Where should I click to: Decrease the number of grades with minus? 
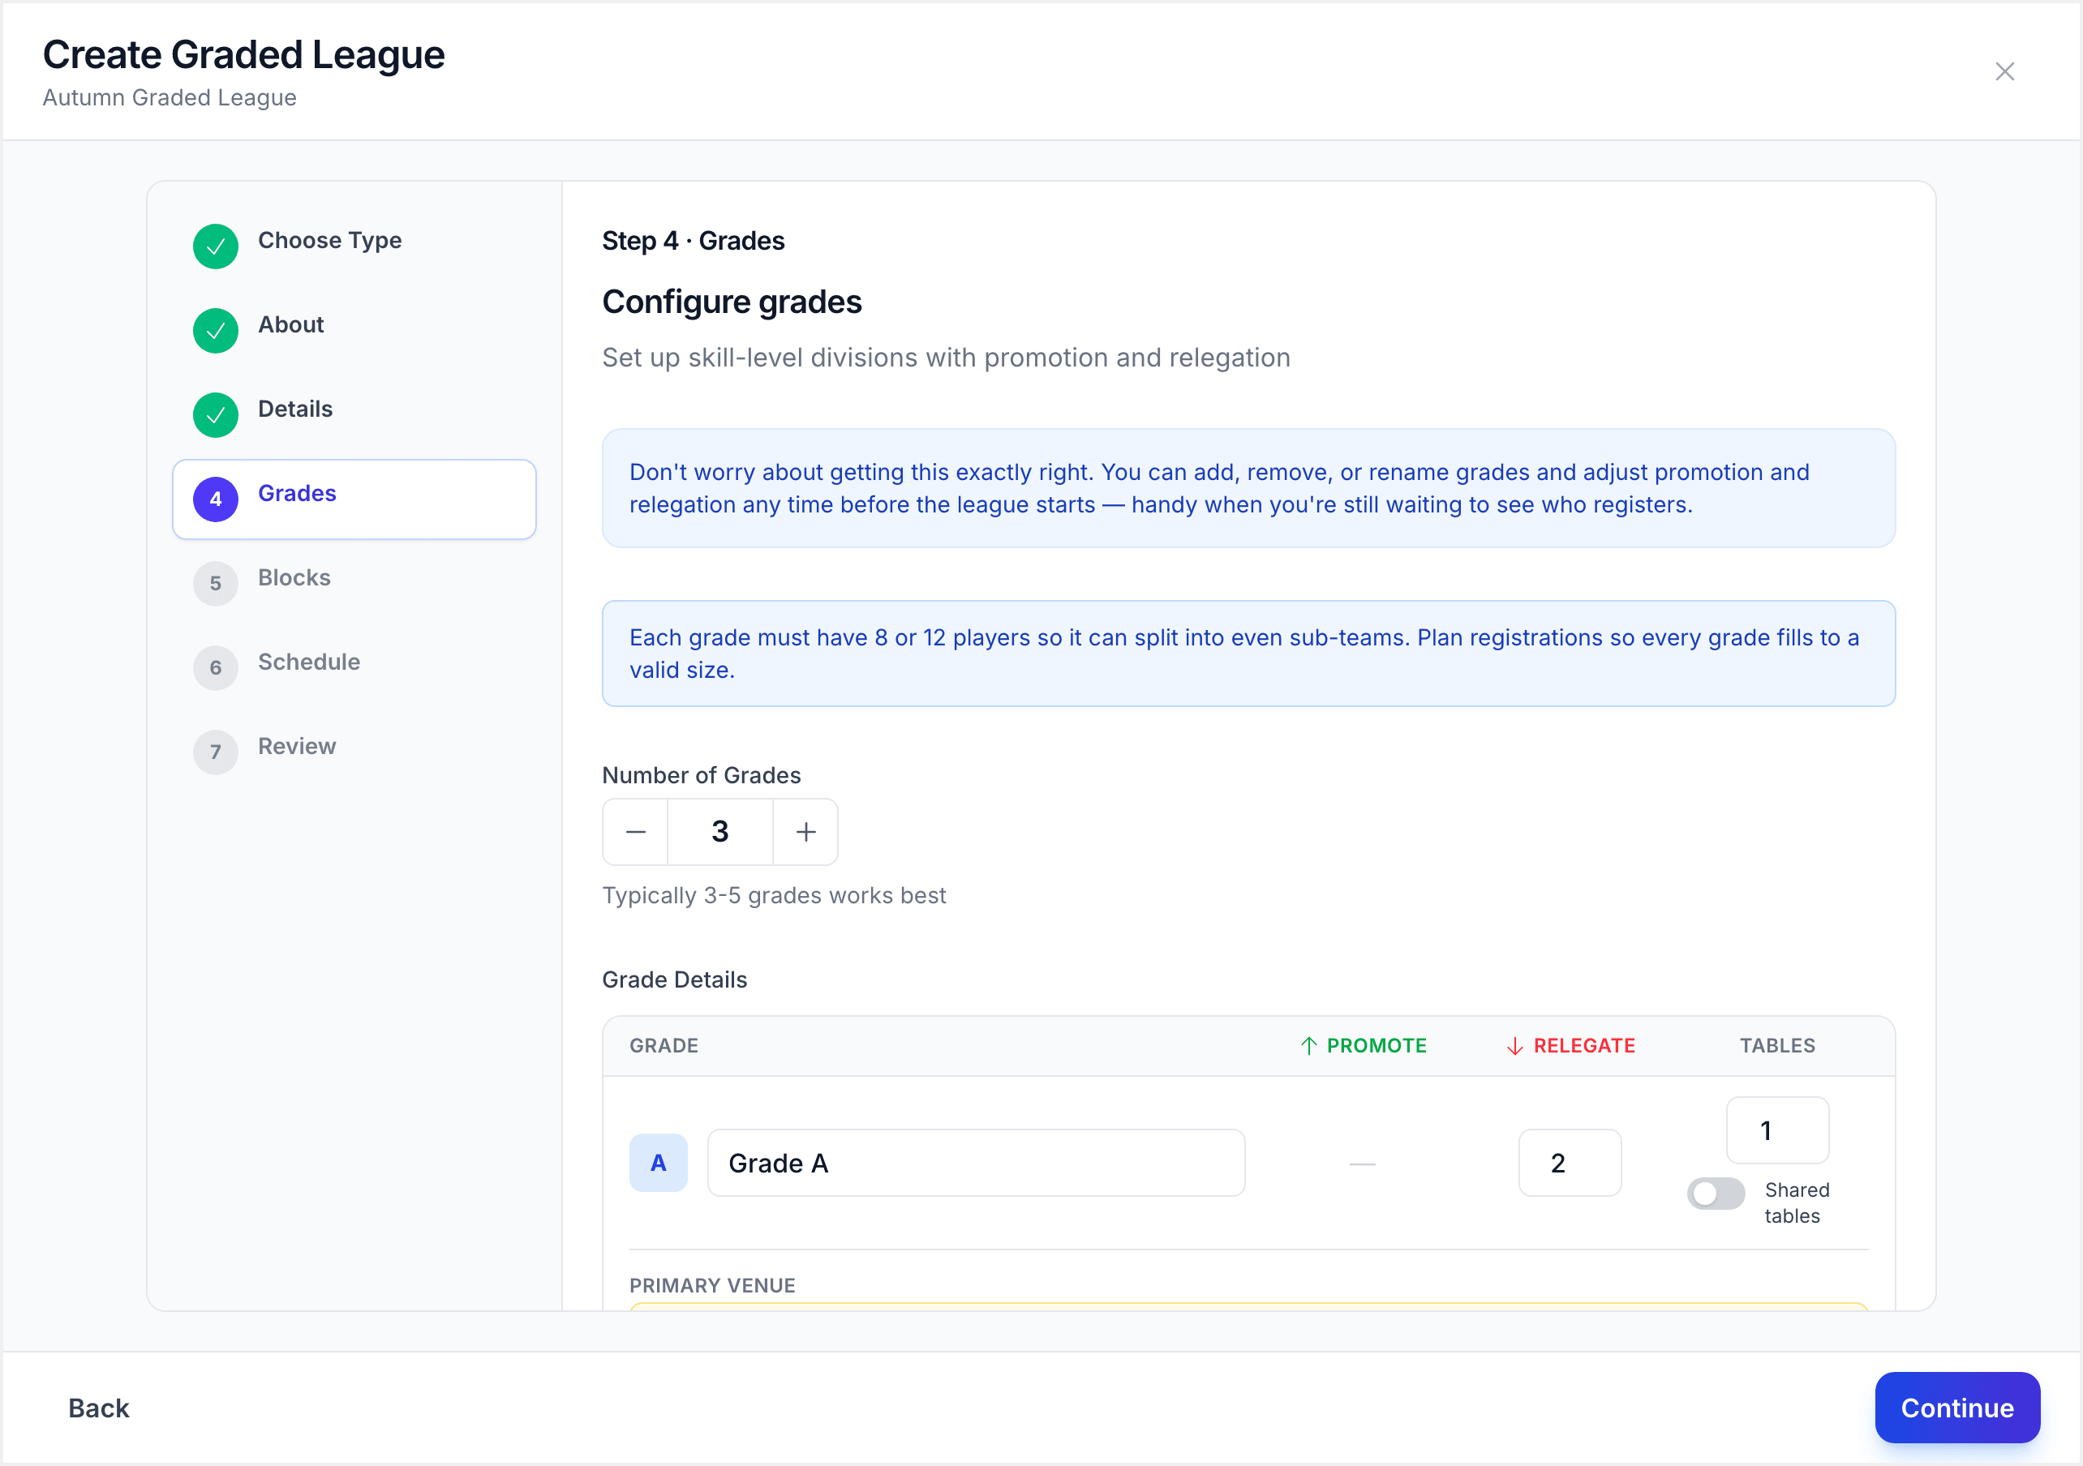[635, 832]
